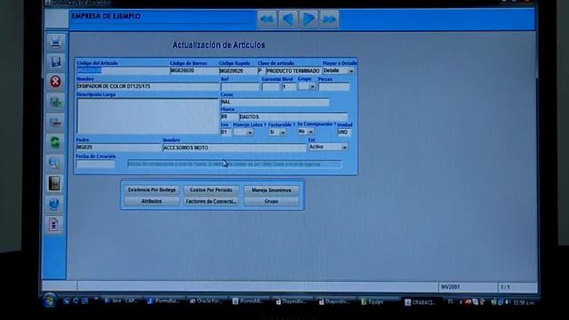Image resolution: width=569 pixels, height=320 pixels.
Task: Click PRODUCTO TERMINADO text field
Action: (293, 71)
